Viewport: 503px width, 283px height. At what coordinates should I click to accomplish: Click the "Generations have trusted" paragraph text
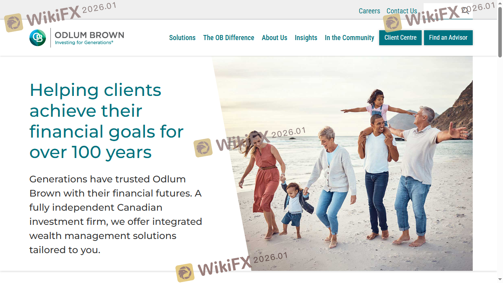[116, 214]
